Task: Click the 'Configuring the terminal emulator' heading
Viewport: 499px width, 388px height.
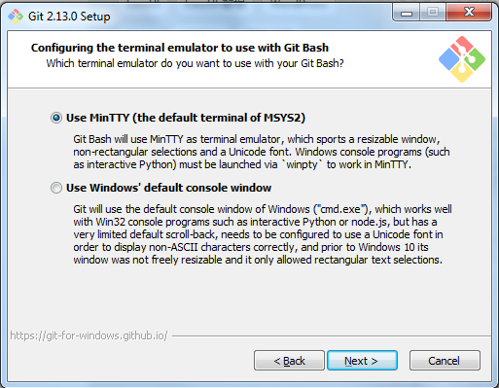Action: point(180,48)
